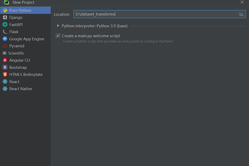
Task: Click the PyCharm logo in title bar
Action: click(x=6, y=2)
